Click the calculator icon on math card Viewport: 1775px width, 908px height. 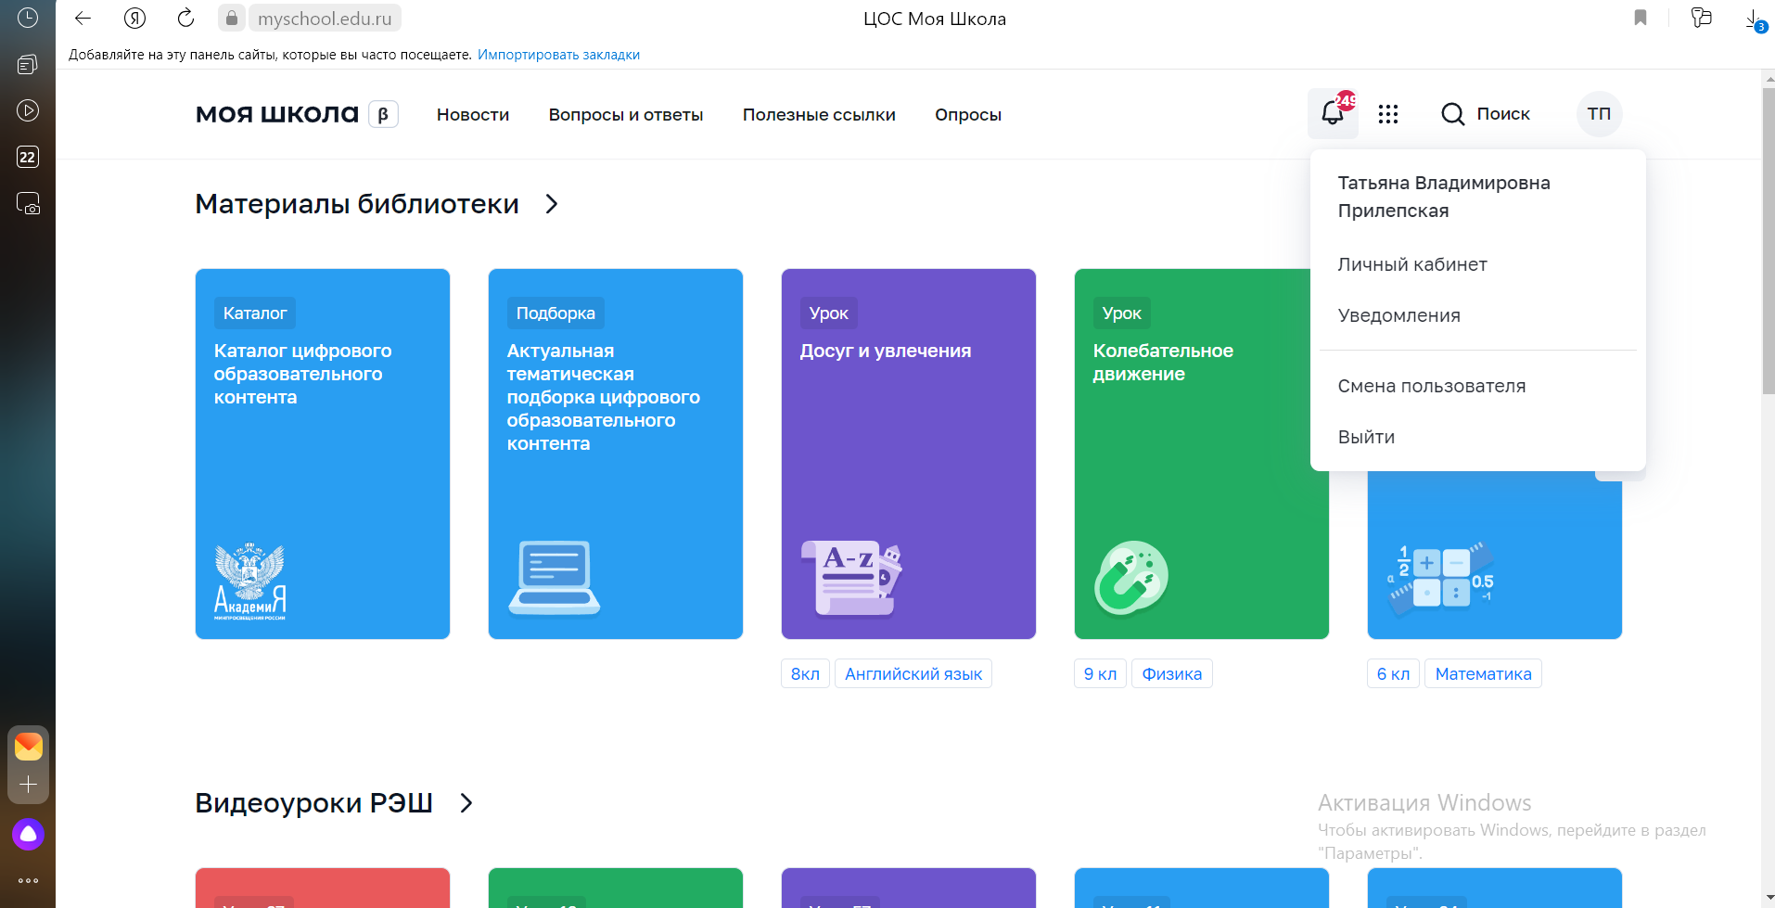[1441, 579]
